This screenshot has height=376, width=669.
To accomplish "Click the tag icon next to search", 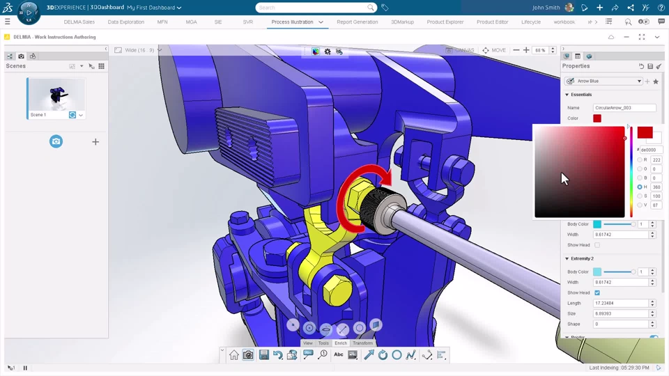I will [x=385, y=8].
